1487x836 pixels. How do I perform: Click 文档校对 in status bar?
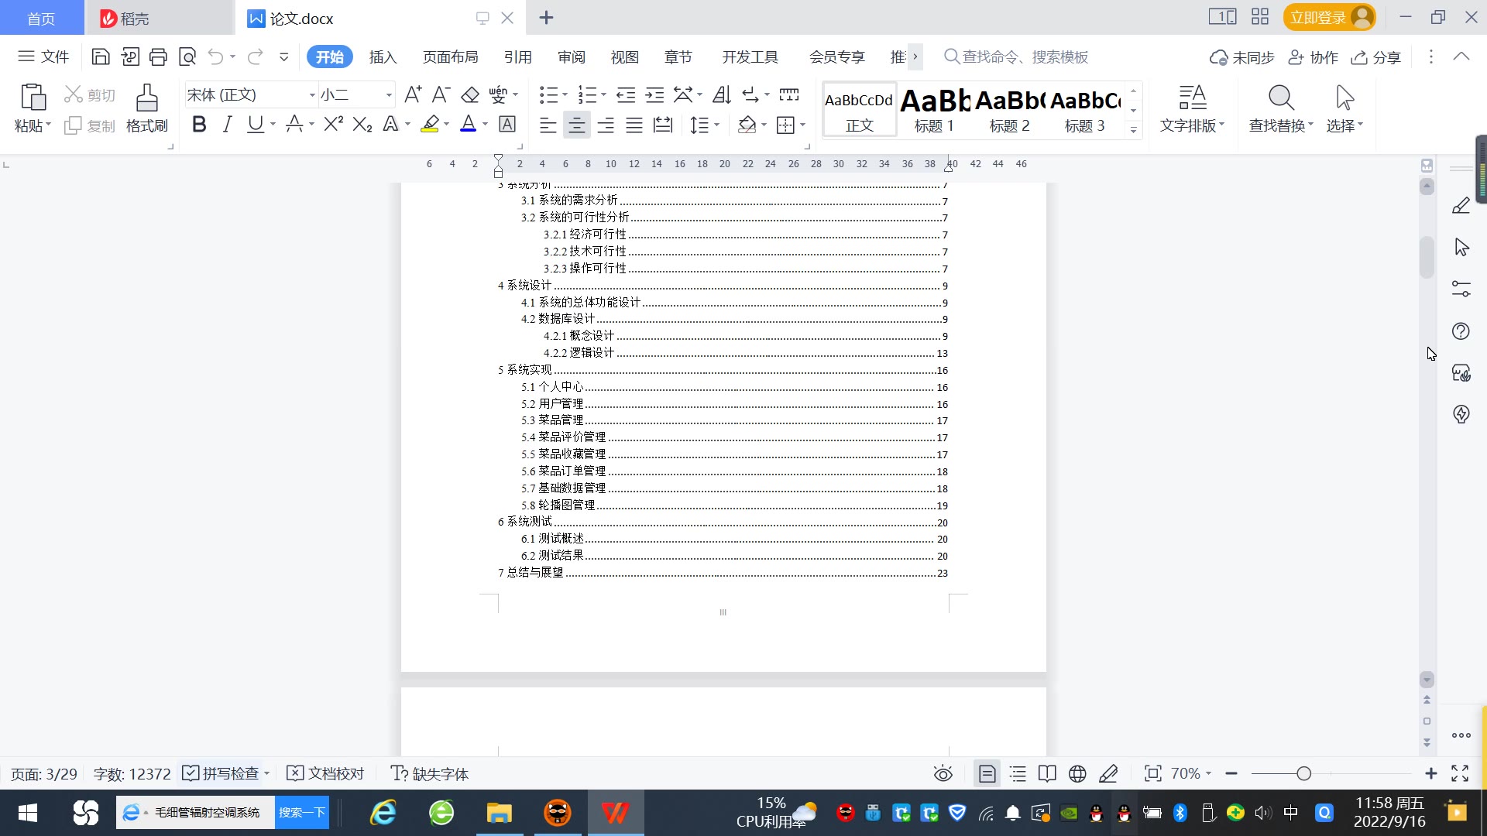[325, 773]
